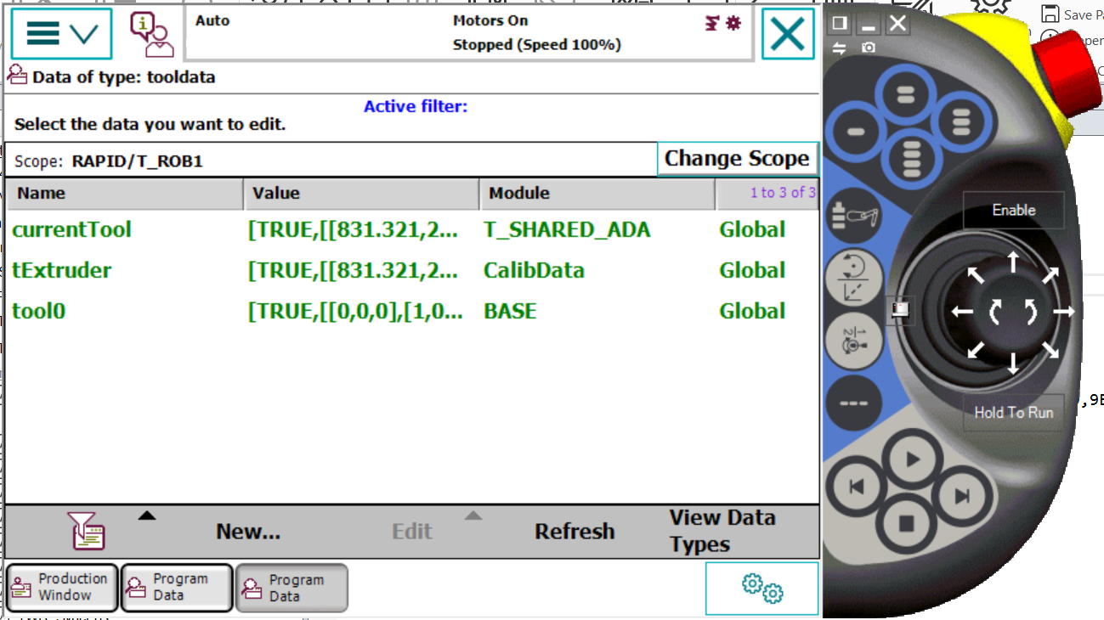Select the tool0 data row
Image resolution: width=1104 pixels, height=620 pixels.
click(x=412, y=312)
